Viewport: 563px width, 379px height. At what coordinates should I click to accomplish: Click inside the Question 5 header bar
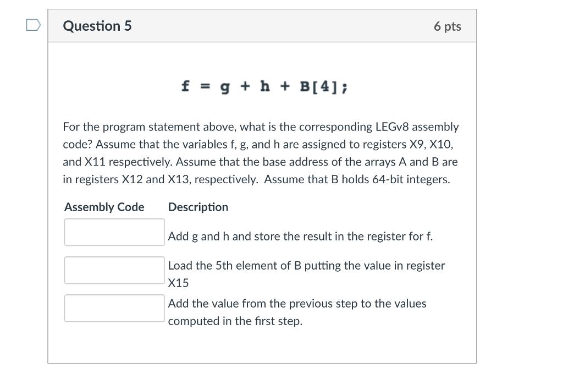click(x=262, y=25)
